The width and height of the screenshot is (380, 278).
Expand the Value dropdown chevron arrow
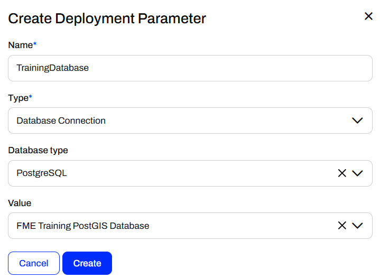click(357, 226)
